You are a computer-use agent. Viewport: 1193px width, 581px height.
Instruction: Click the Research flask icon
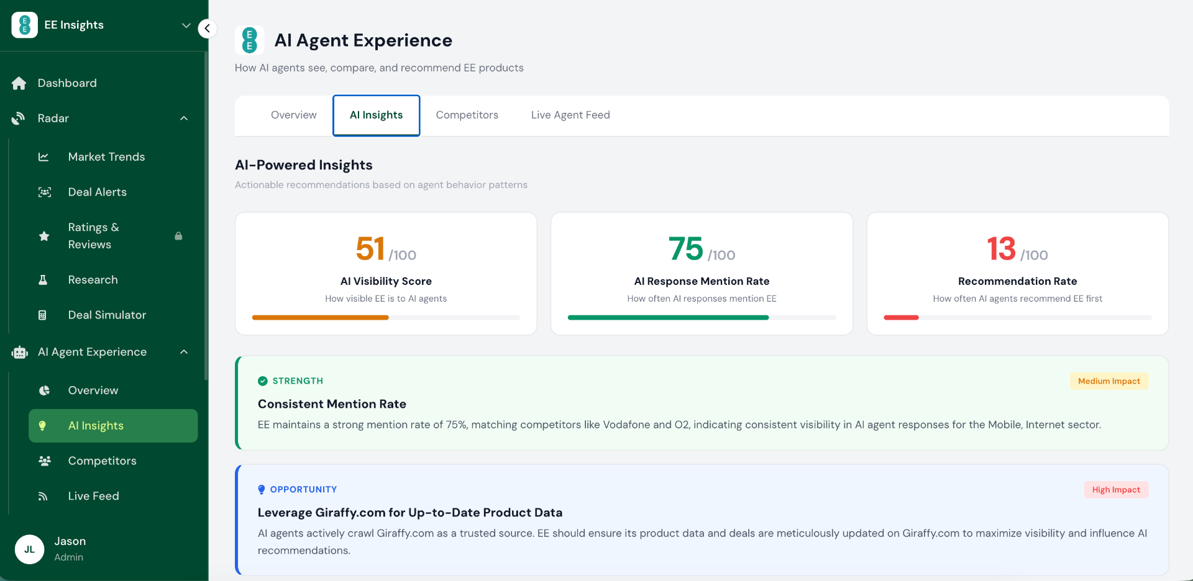[43, 280]
